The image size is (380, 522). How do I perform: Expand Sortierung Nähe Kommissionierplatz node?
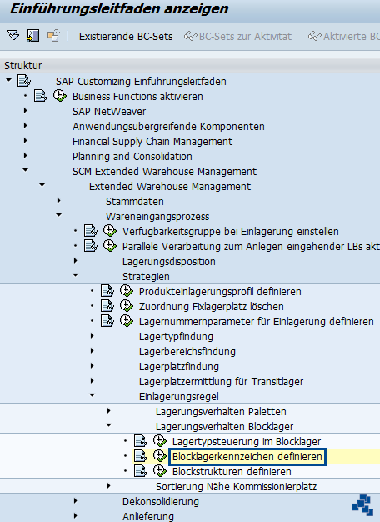109,485
